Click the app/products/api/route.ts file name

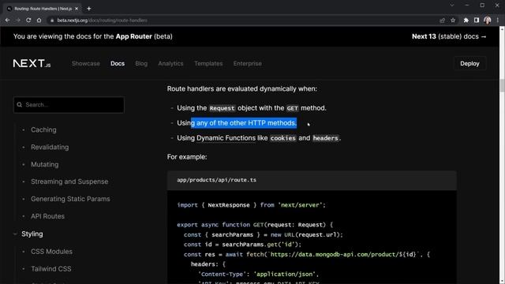[x=216, y=180]
